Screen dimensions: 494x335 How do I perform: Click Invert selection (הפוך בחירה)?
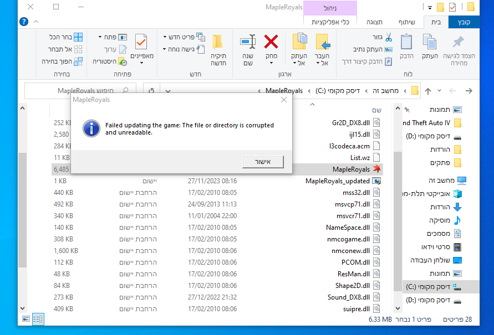click(62, 61)
